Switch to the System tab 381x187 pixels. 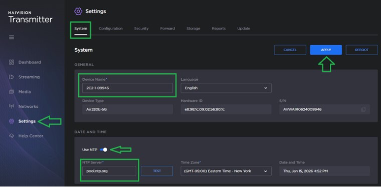tap(81, 29)
